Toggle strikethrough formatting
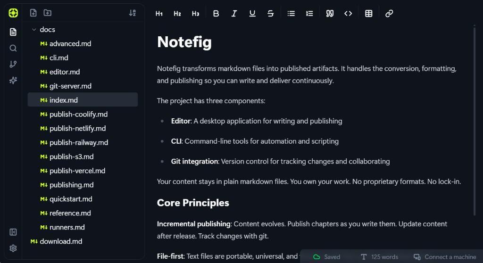The image size is (483, 263). pos(270,14)
